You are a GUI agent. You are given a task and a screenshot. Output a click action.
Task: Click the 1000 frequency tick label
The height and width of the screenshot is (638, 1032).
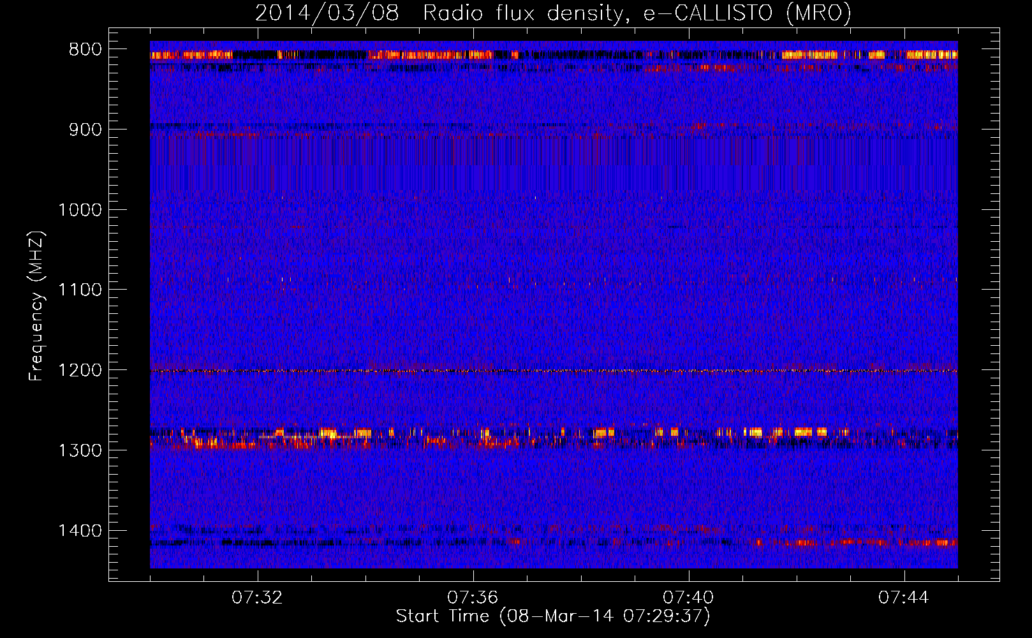(80, 210)
